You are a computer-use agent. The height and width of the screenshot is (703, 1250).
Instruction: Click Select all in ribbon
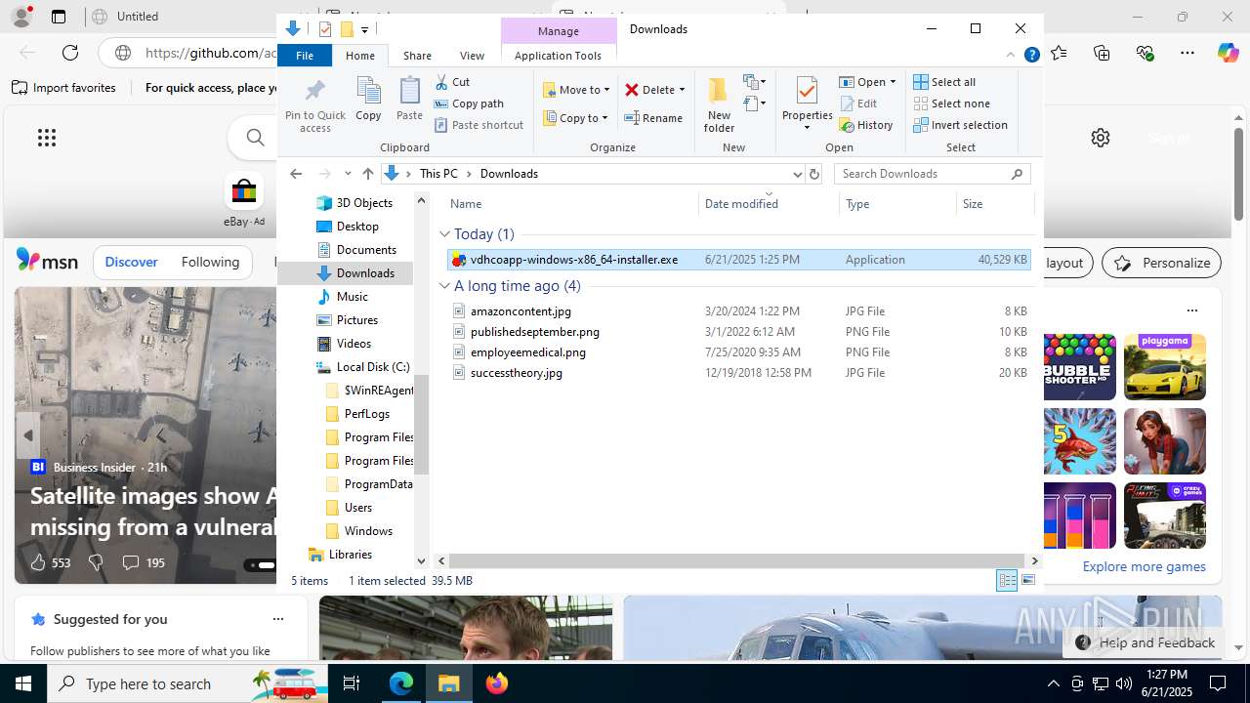tap(944, 82)
